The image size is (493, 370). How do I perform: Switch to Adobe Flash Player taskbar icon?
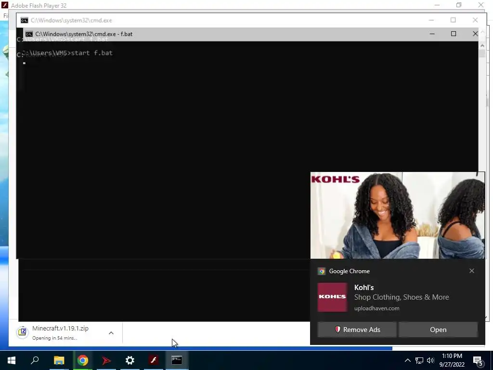pyautogui.click(x=154, y=360)
